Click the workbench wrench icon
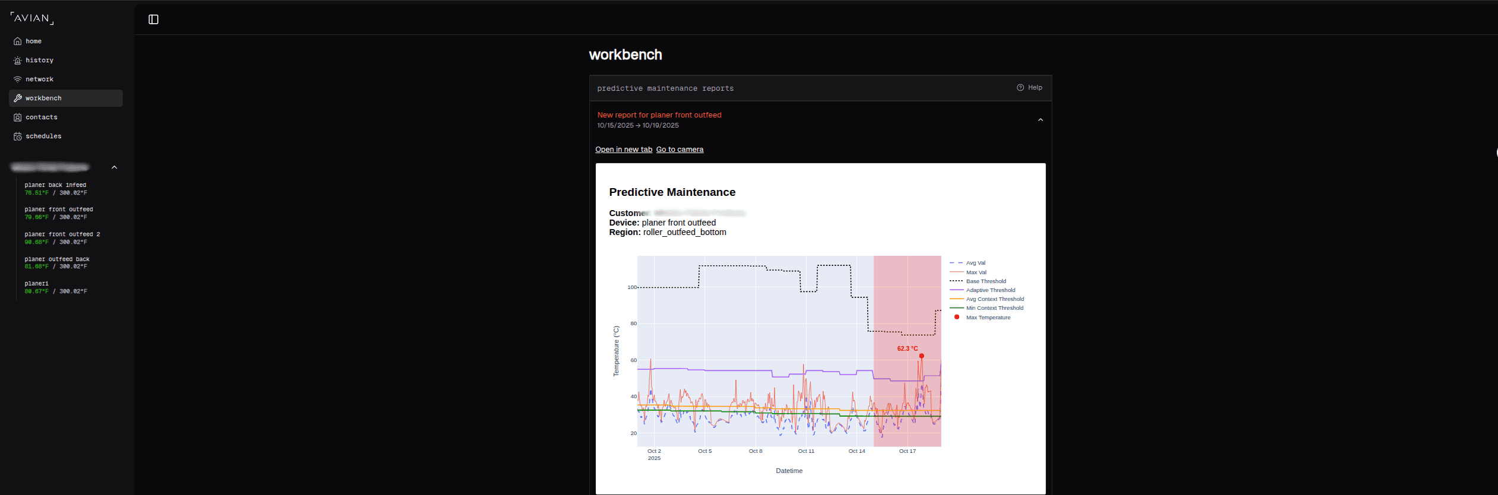The height and width of the screenshot is (495, 1498). [18, 99]
